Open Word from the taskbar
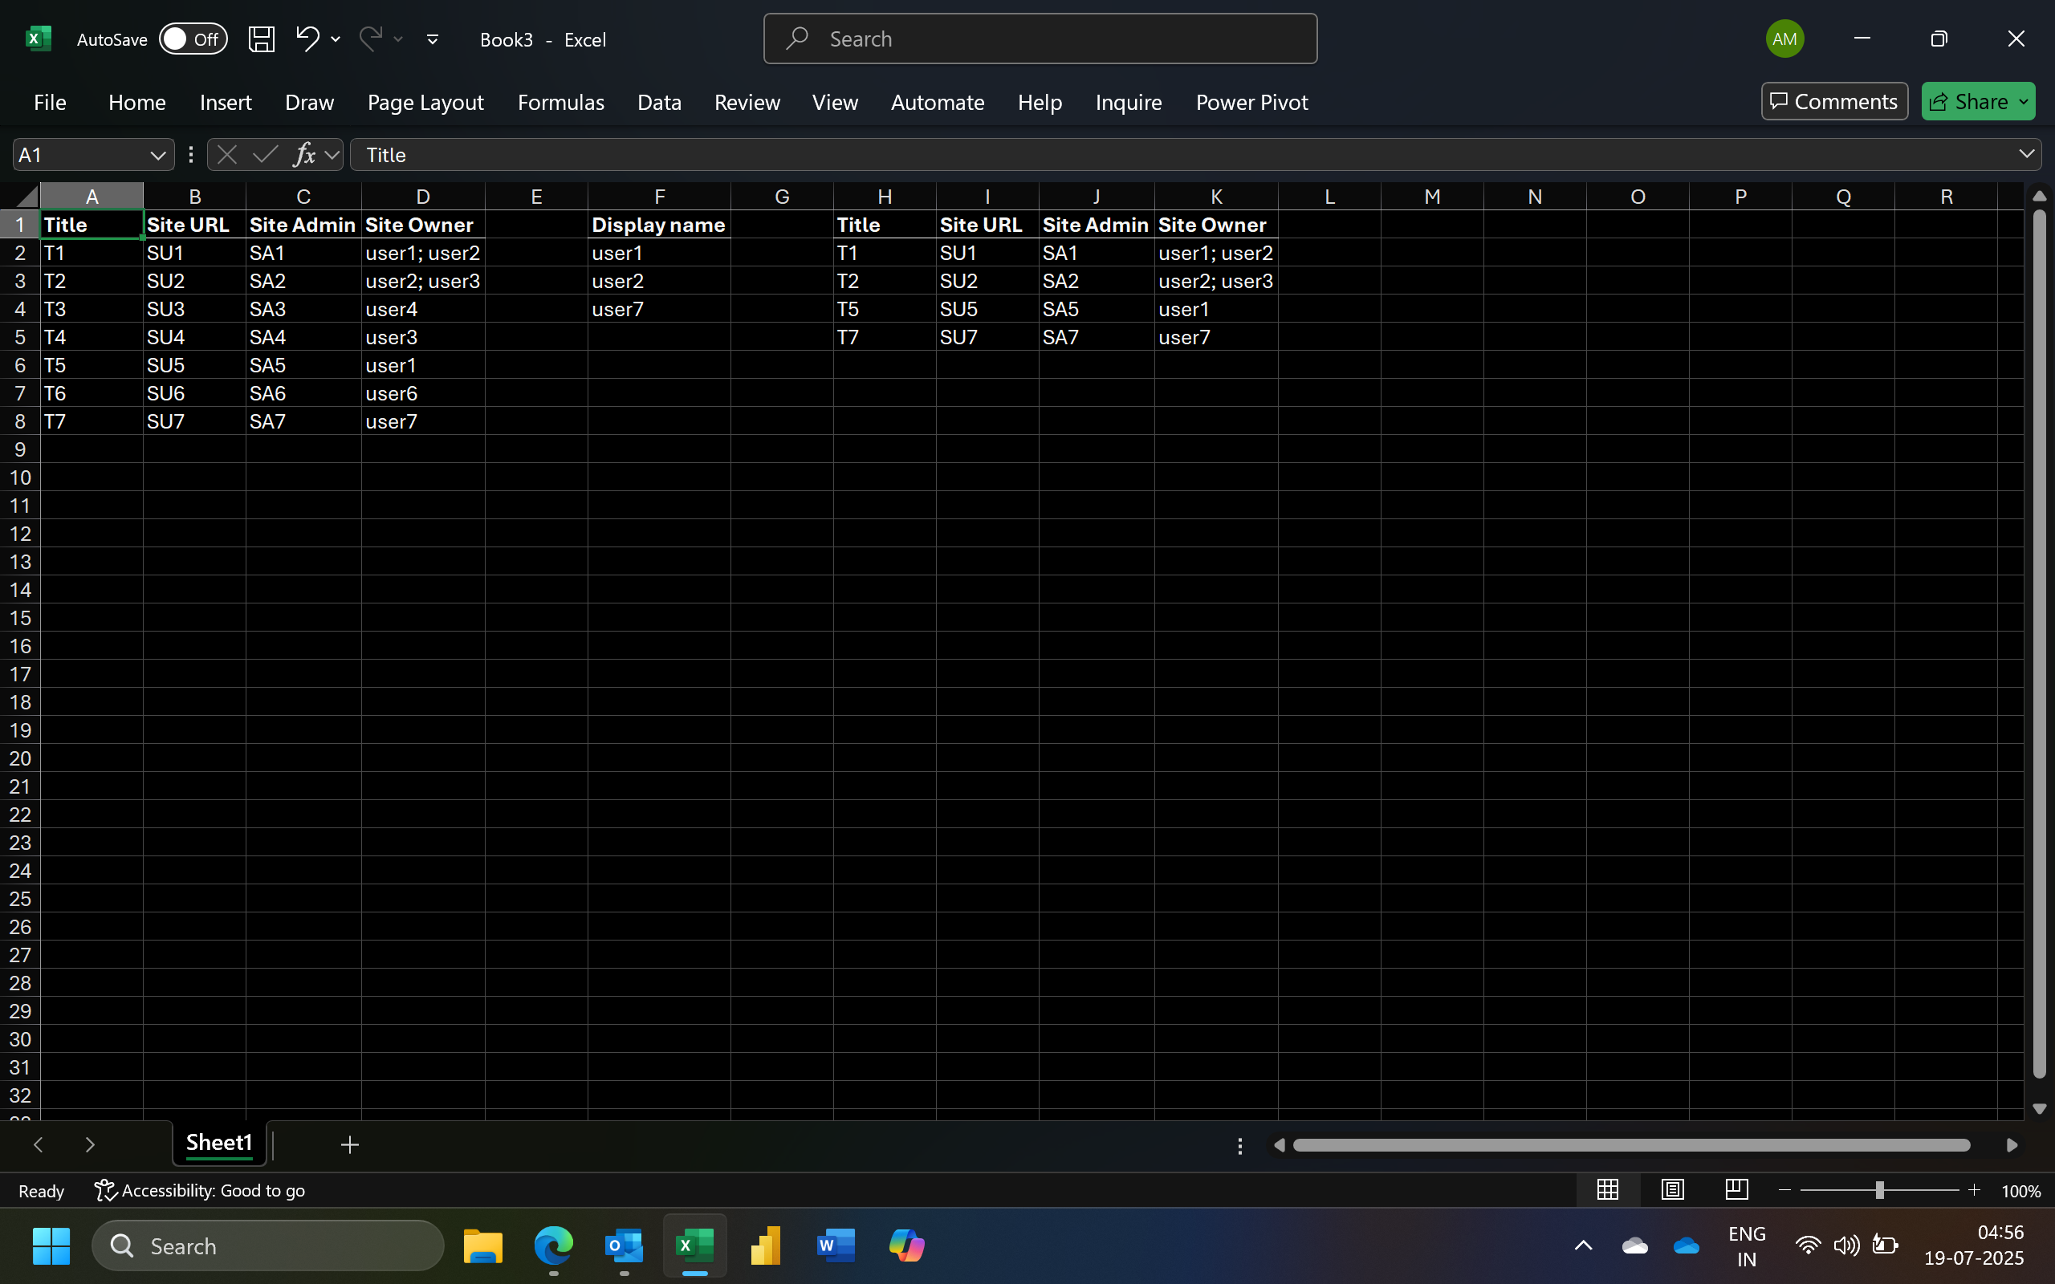Viewport: 2055px width, 1284px height. pyautogui.click(x=836, y=1245)
